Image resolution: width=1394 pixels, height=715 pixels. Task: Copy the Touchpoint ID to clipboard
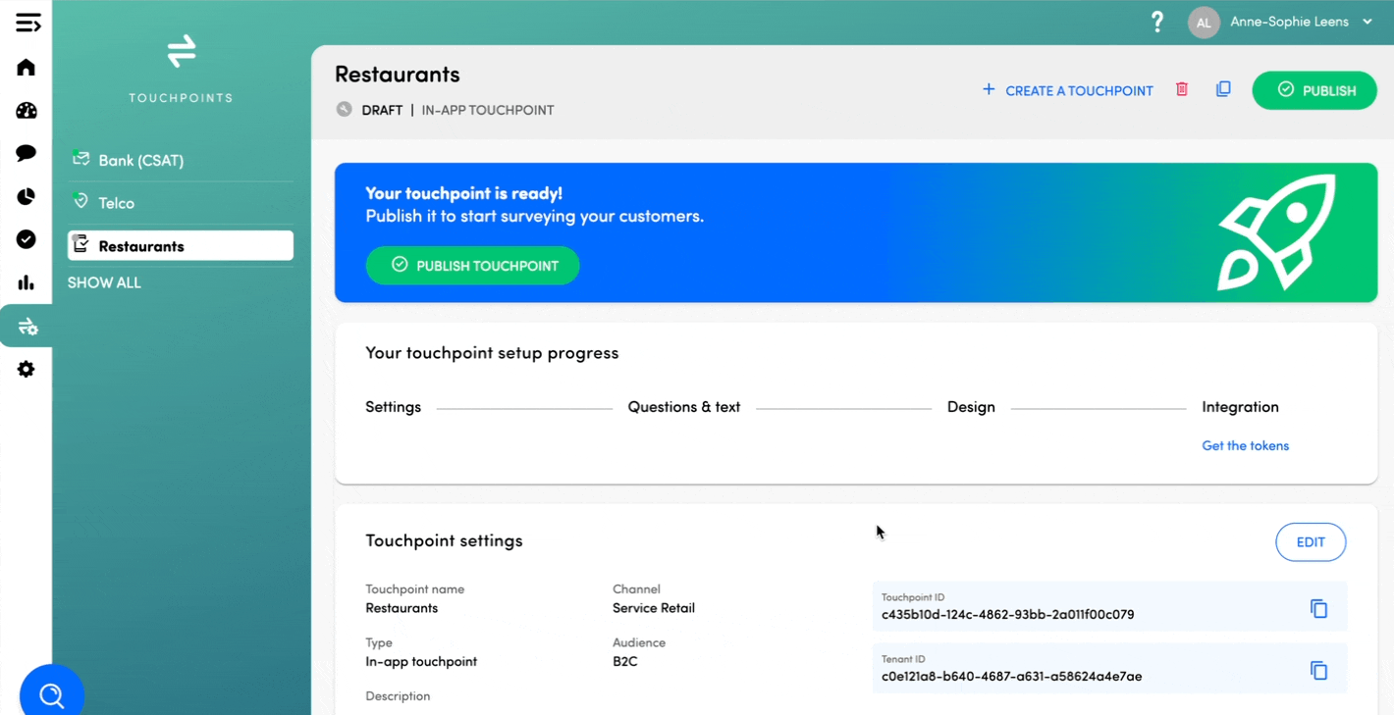[x=1318, y=609]
